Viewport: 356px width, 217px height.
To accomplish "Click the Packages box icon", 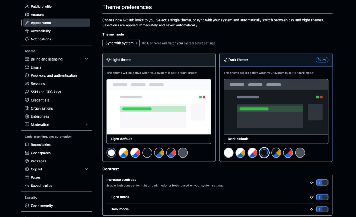I will point(27,161).
